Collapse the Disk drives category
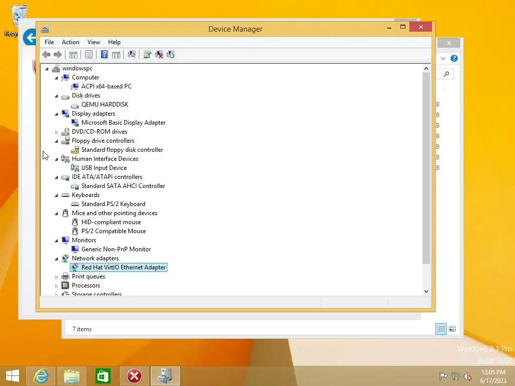515x386 pixels. (x=56, y=96)
